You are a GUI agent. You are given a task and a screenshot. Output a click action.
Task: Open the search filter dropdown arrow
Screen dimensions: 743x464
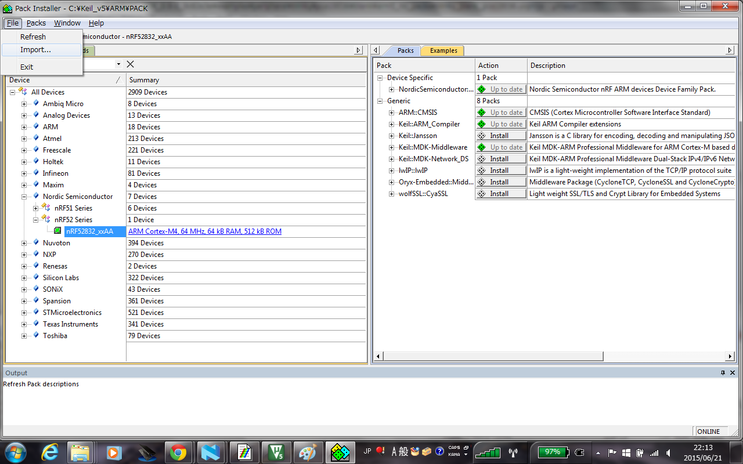coord(119,64)
